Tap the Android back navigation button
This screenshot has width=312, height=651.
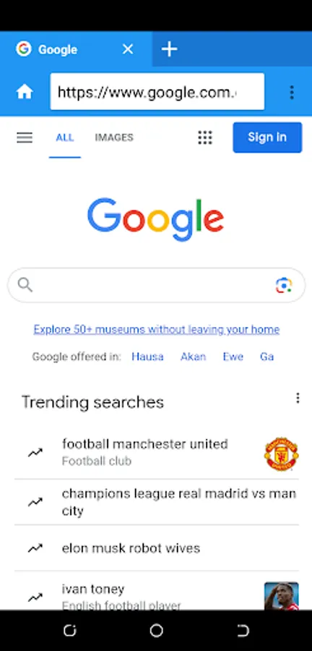(243, 631)
